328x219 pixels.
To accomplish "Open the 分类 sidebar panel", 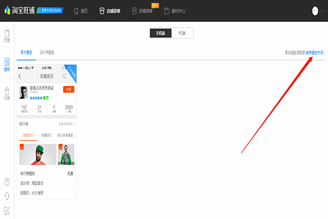I will coord(7,93).
